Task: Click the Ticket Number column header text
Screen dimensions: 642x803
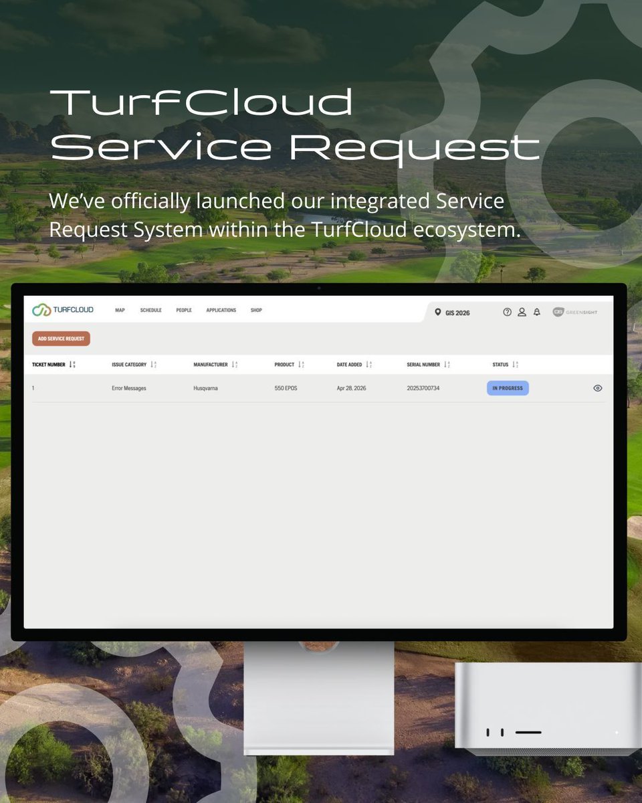Action: pos(49,365)
